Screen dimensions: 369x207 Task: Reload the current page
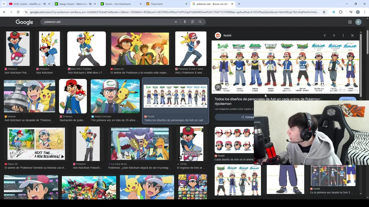(18, 12)
